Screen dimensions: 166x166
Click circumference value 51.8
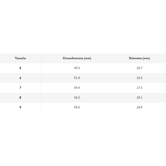point(77,78)
